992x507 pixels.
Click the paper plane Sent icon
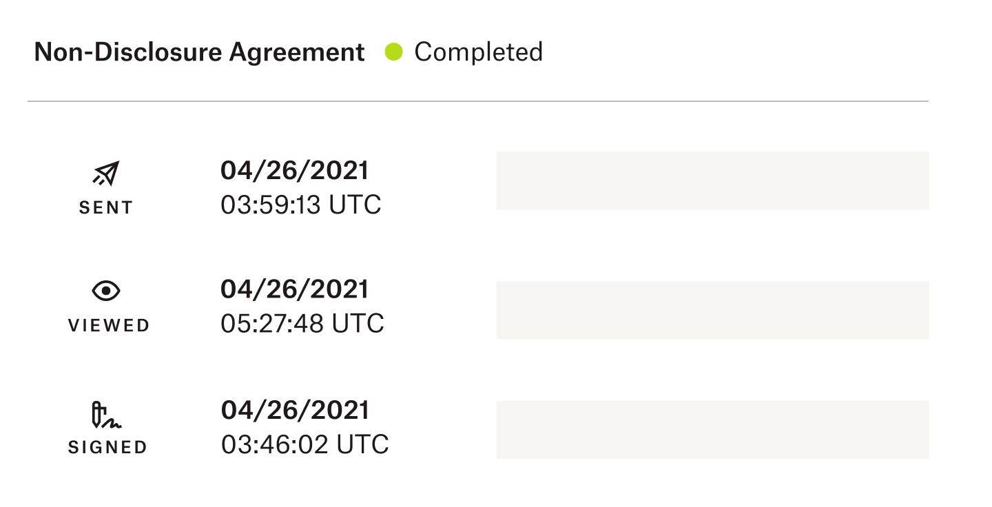[x=106, y=174]
